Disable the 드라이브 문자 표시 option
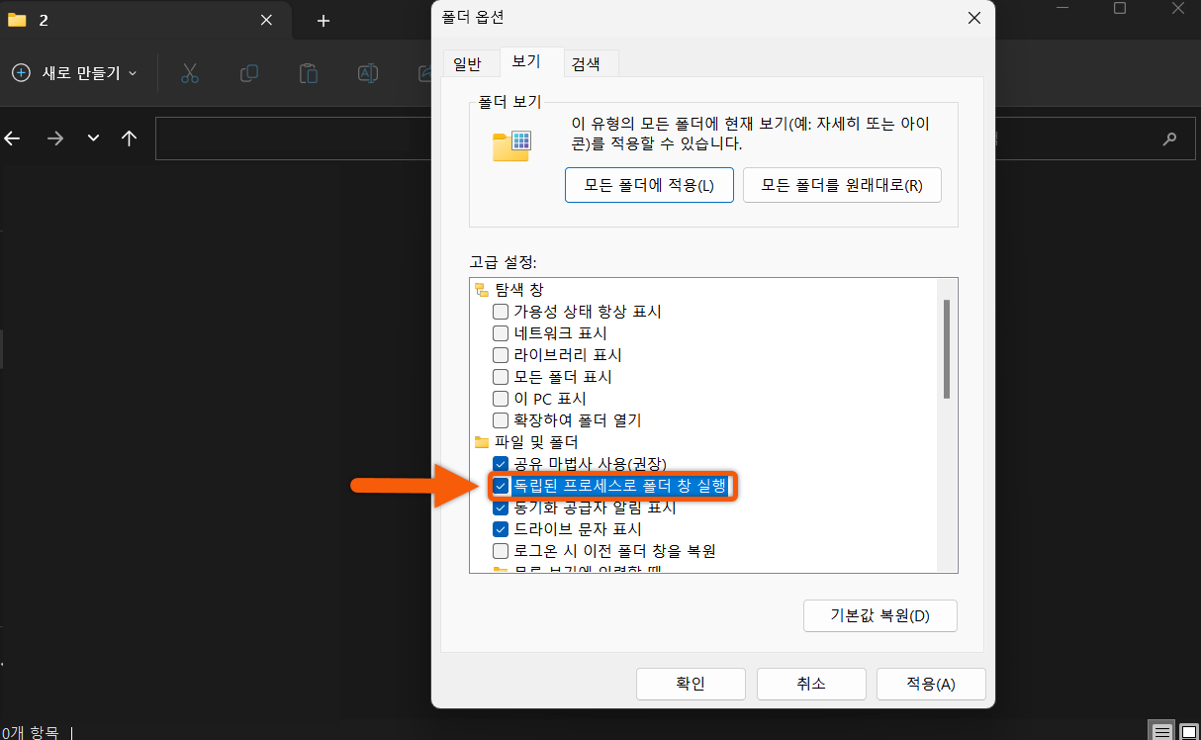Image resolution: width=1201 pixels, height=740 pixels. click(x=501, y=529)
